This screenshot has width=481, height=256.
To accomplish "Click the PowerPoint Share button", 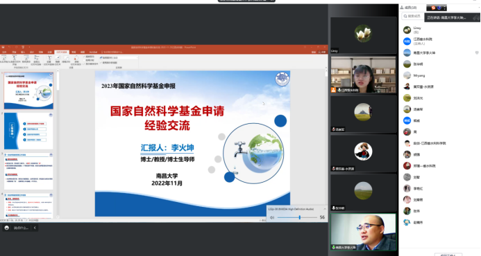I will (x=322, y=53).
